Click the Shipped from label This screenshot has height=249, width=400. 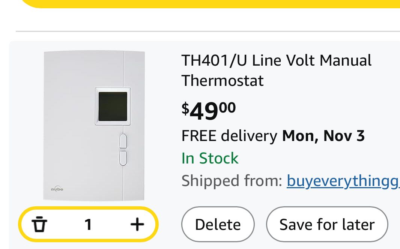point(232,181)
